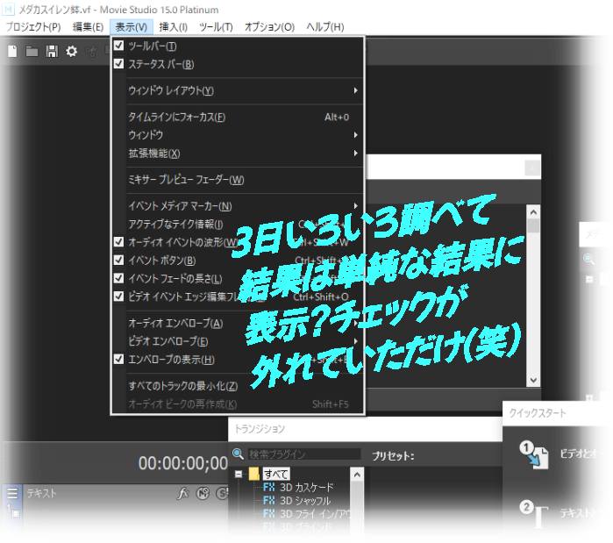Toggle イベント ボタン(B) checkbox

pos(119,260)
